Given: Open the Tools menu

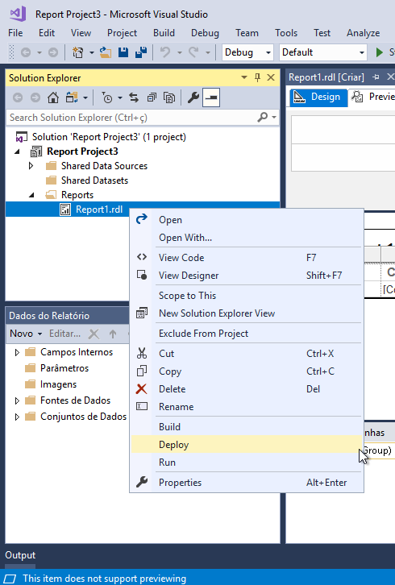Looking at the screenshot, I should (x=286, y=33).
